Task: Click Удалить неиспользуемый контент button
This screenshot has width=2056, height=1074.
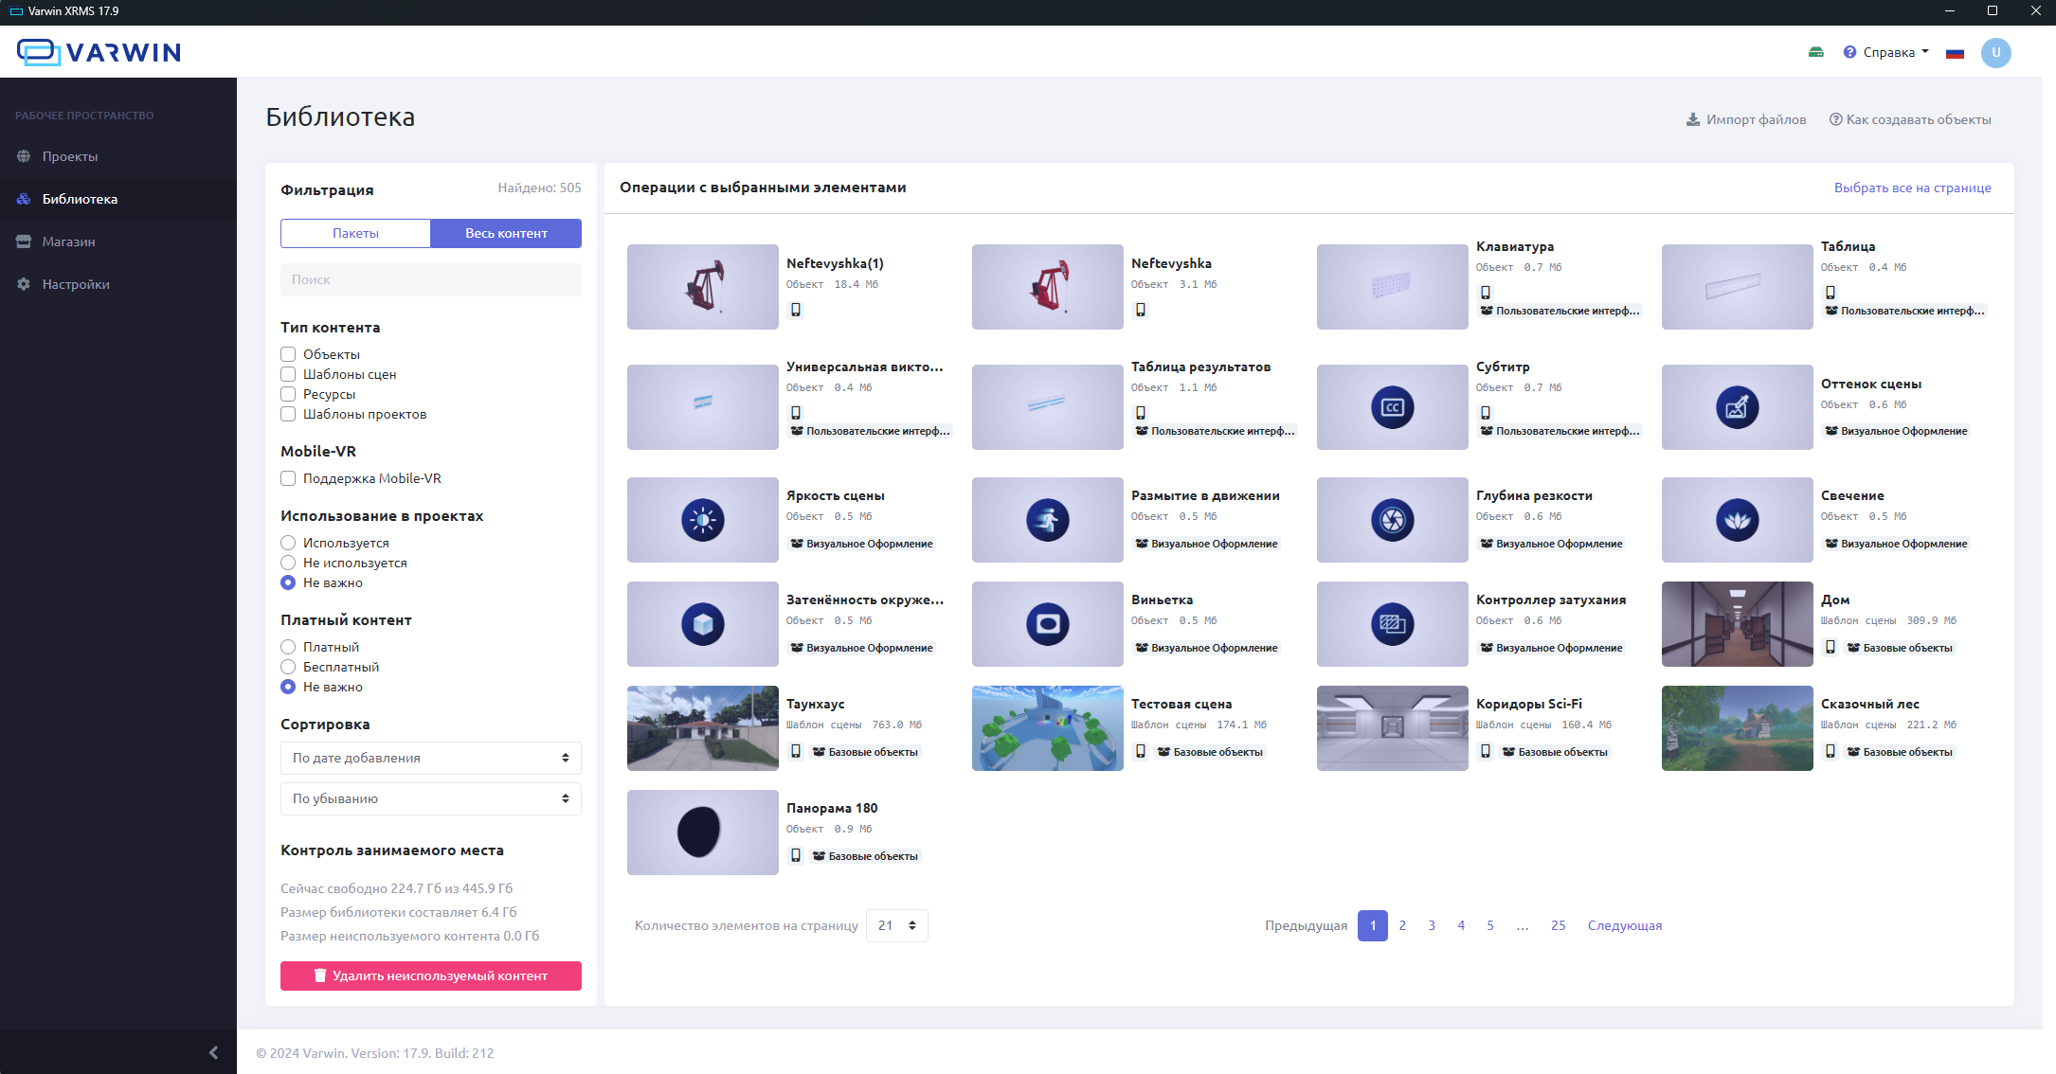Action: coord(430,976)
